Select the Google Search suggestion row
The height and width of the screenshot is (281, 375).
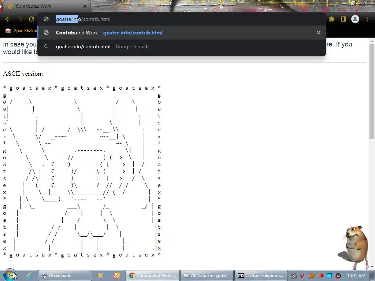(182, 46)
